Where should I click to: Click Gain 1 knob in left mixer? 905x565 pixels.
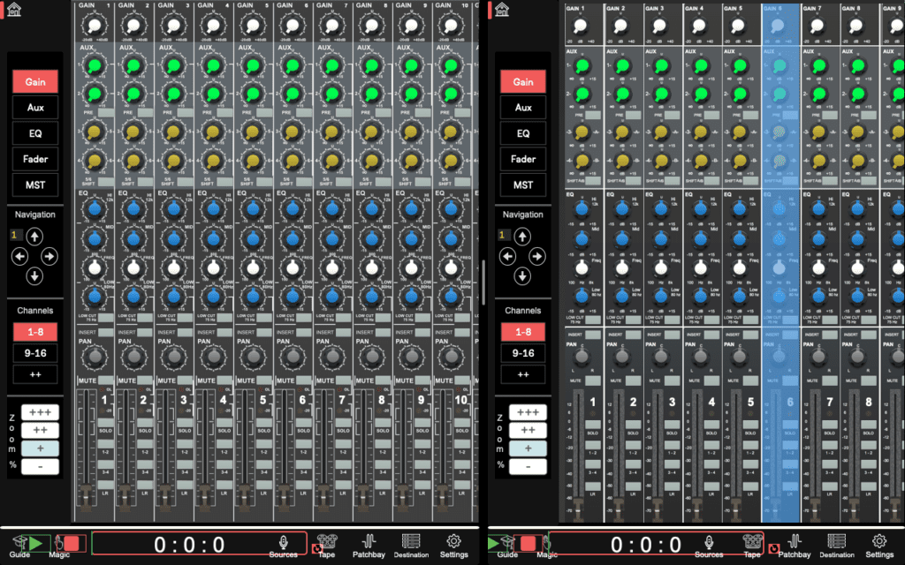coord(95,26)
